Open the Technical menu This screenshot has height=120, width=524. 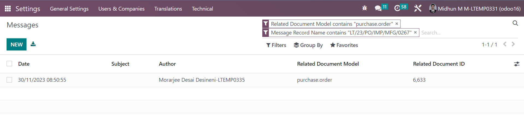tap(202, 9)
